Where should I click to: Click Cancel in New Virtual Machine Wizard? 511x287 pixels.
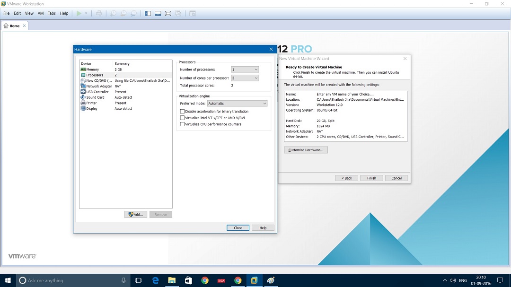pos(396,178)
